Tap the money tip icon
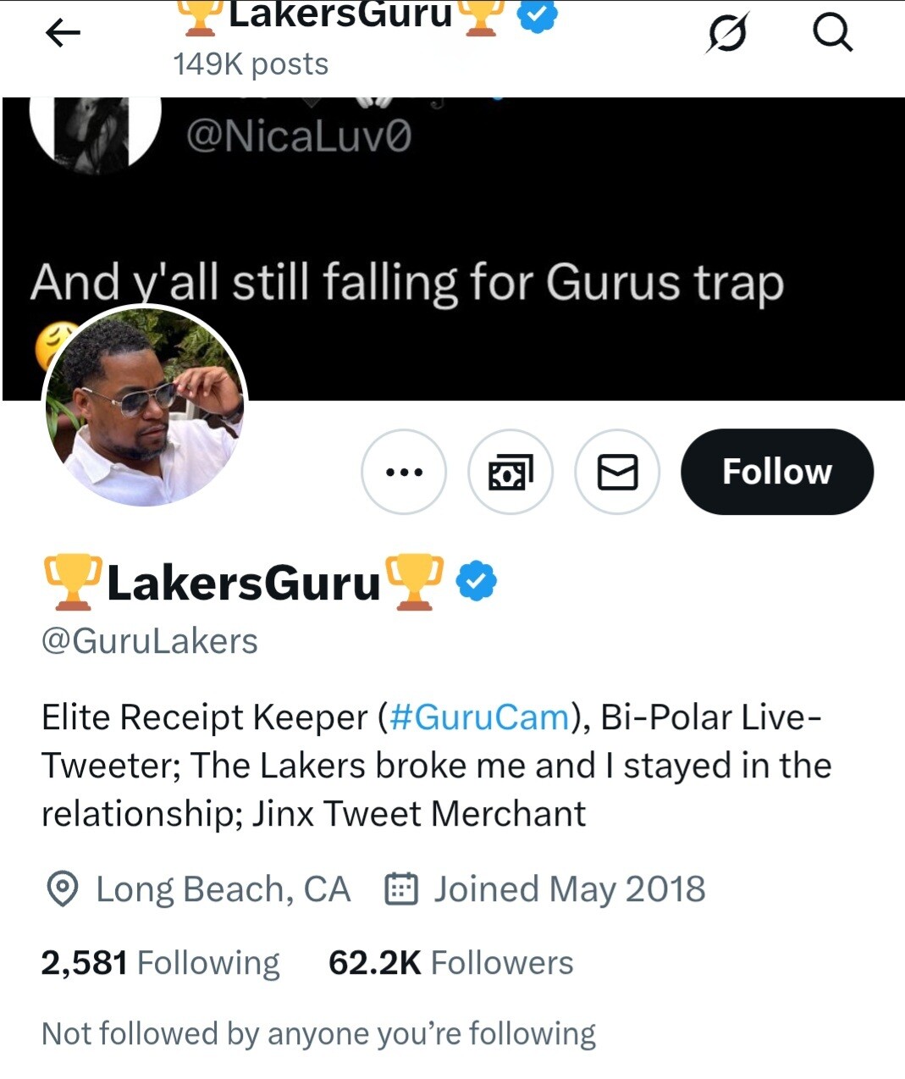Screen dimensions: 905x1079 [x=510, y=472]
